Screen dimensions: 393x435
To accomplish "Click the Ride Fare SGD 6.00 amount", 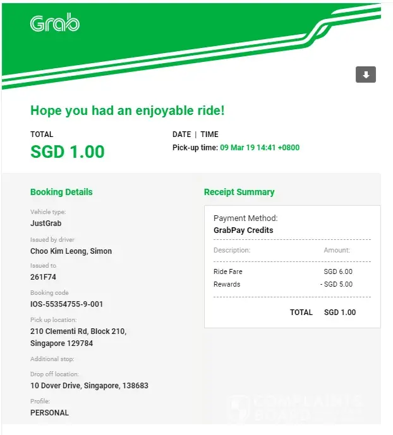I will click(x=338, y=271).
